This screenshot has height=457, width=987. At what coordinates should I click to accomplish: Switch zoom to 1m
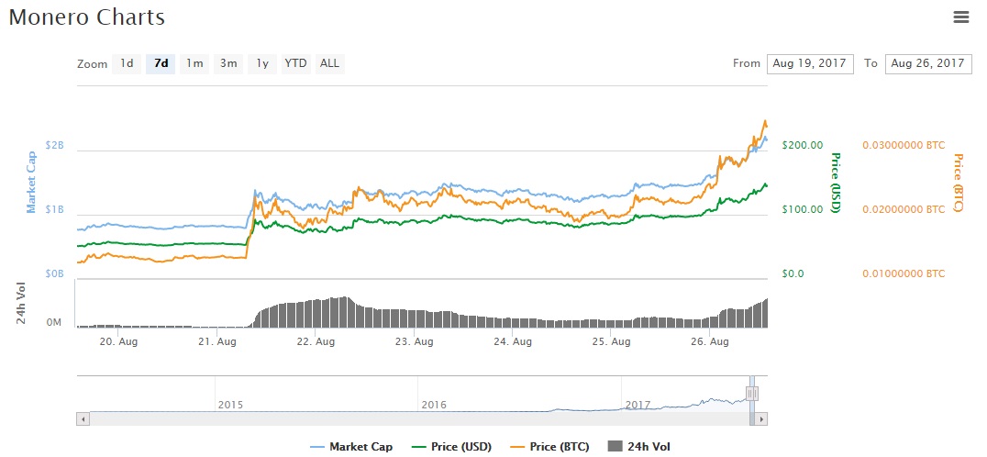[x=194, y=63]
